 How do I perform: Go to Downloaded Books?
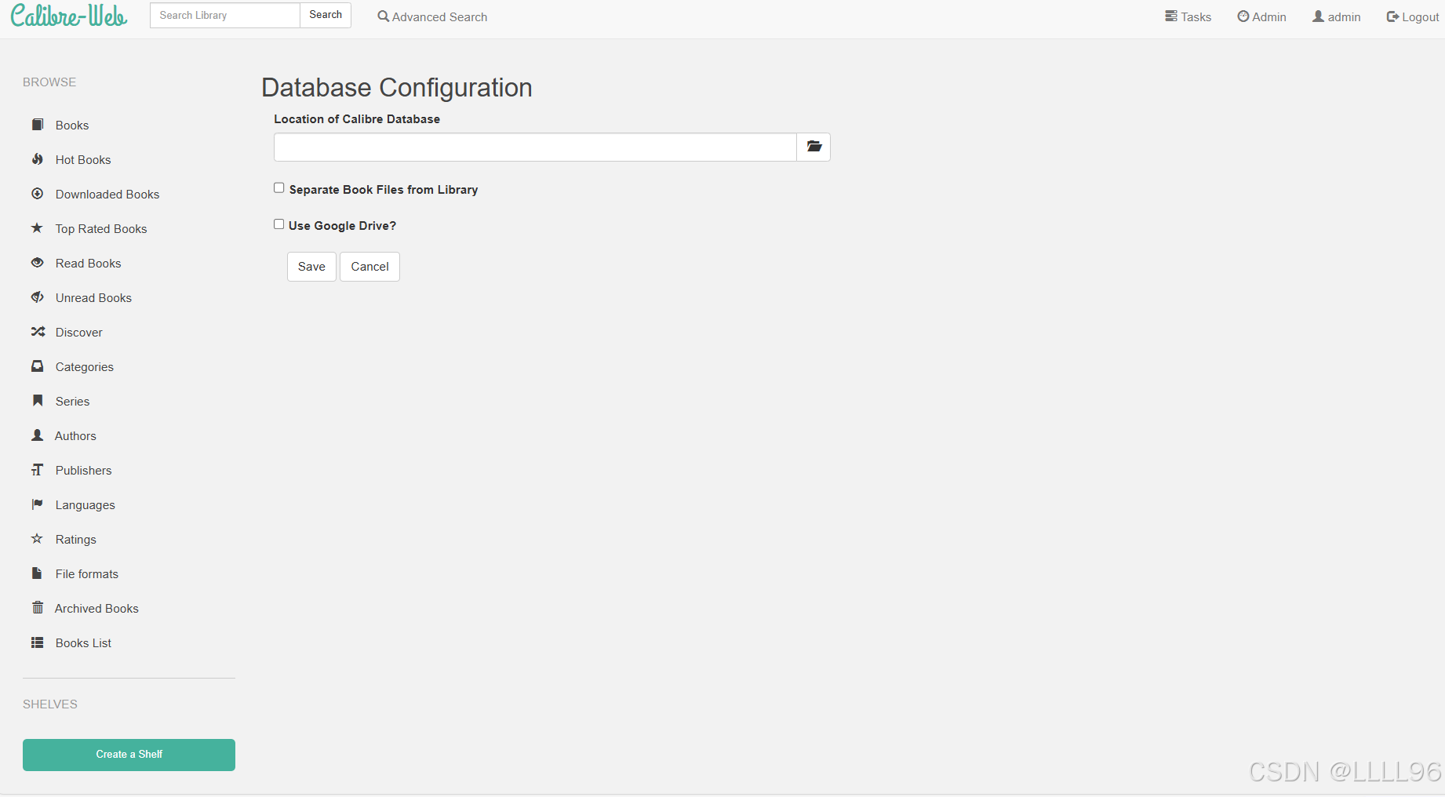pyautogui.click(x=107, y=194)
